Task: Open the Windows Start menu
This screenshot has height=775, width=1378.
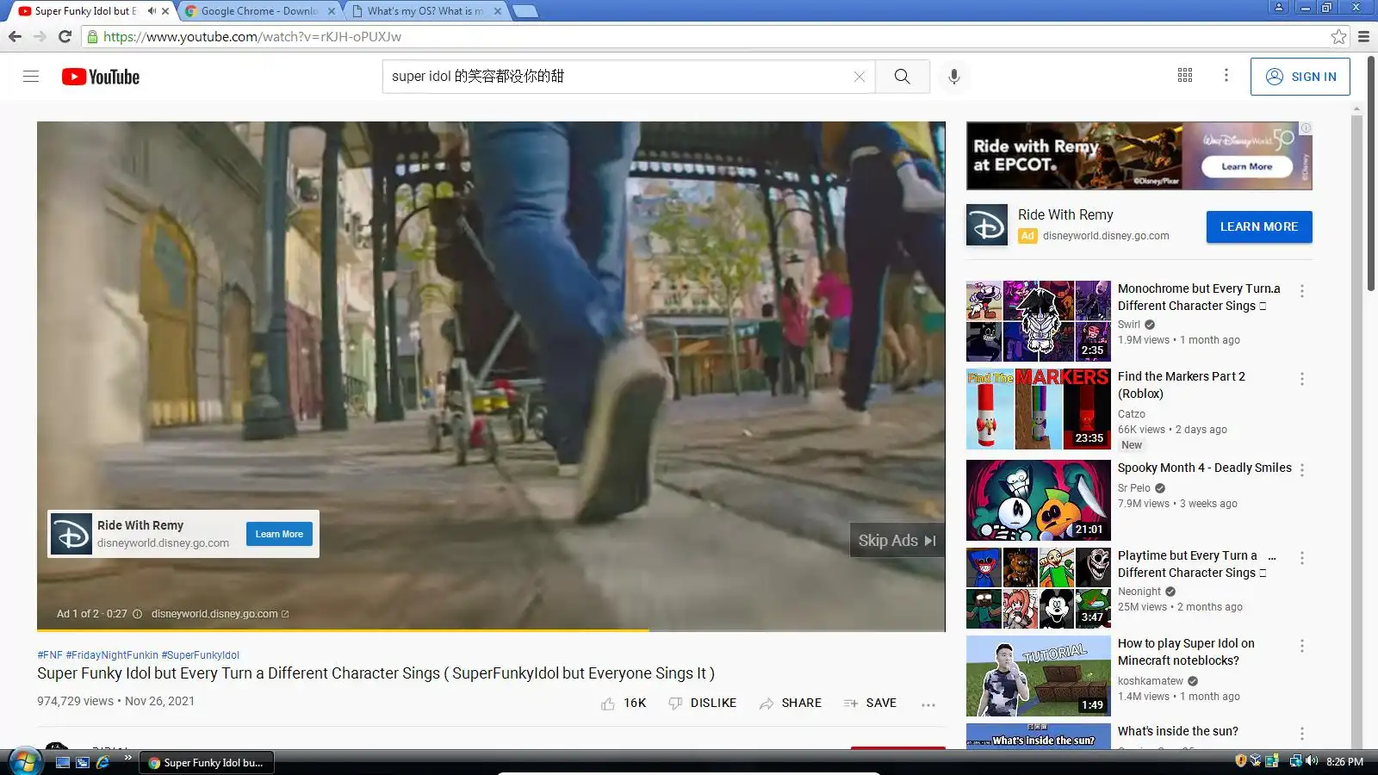Action: click(x=25, y=761)
